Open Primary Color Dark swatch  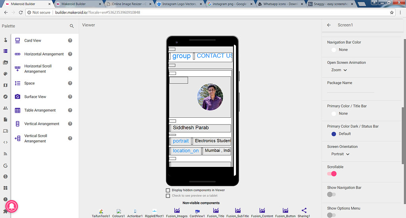tap(334, 134)
